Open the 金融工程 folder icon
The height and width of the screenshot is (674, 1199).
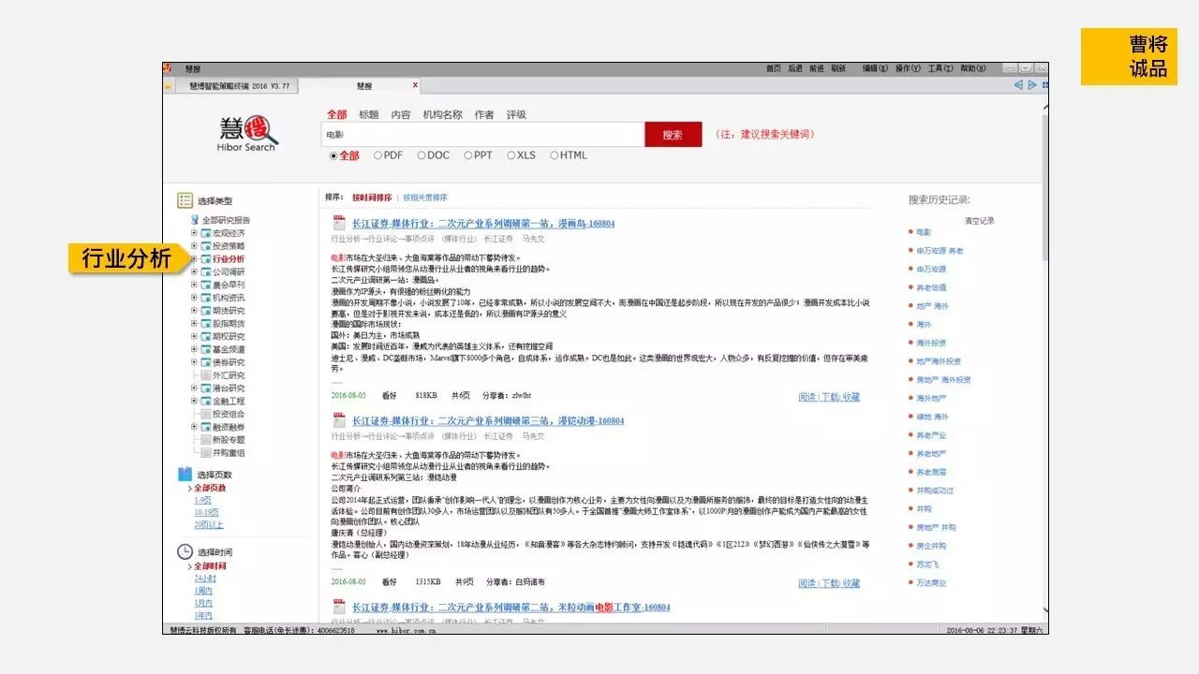tap(205, 401)
